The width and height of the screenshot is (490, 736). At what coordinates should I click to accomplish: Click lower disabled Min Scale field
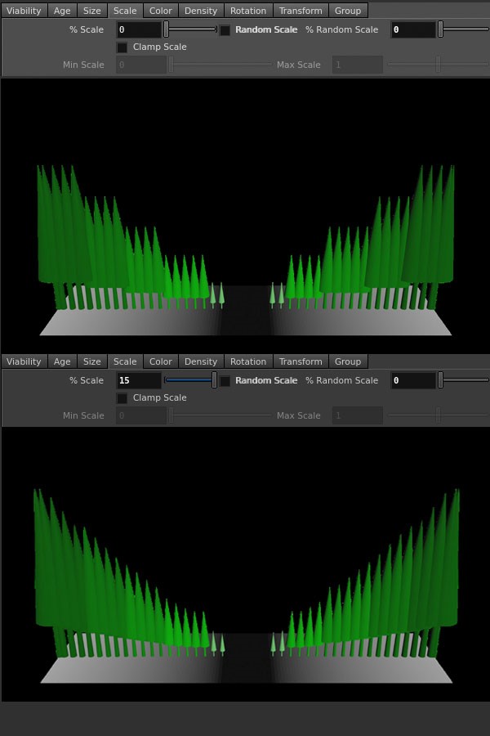141,415
